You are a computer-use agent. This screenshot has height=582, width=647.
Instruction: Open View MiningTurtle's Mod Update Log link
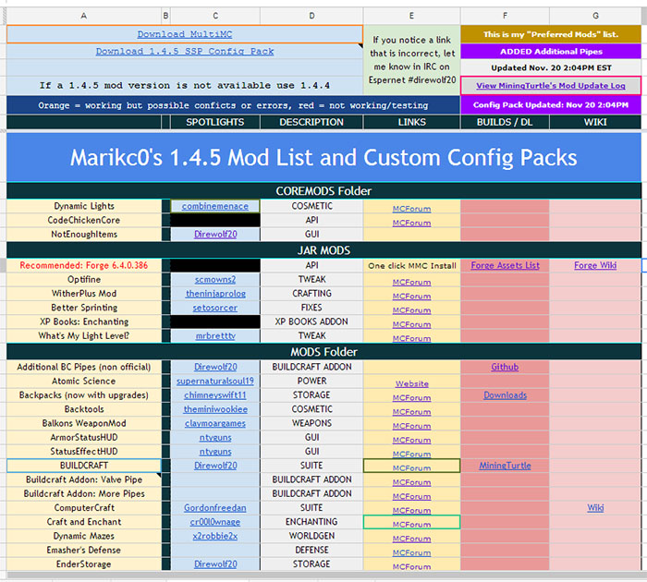(551, 86)
